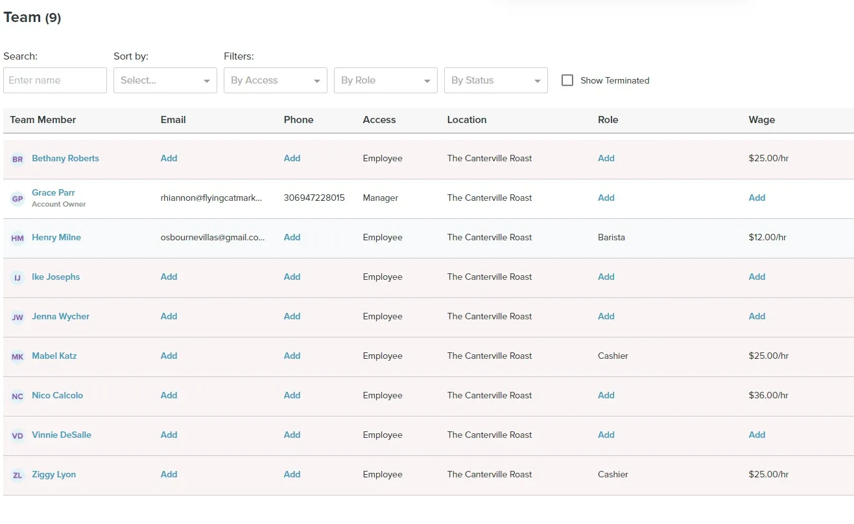Add a wage for Jenna Wycher
The image size is (854, 524).
pyautogui.click(x=757, y=316)
